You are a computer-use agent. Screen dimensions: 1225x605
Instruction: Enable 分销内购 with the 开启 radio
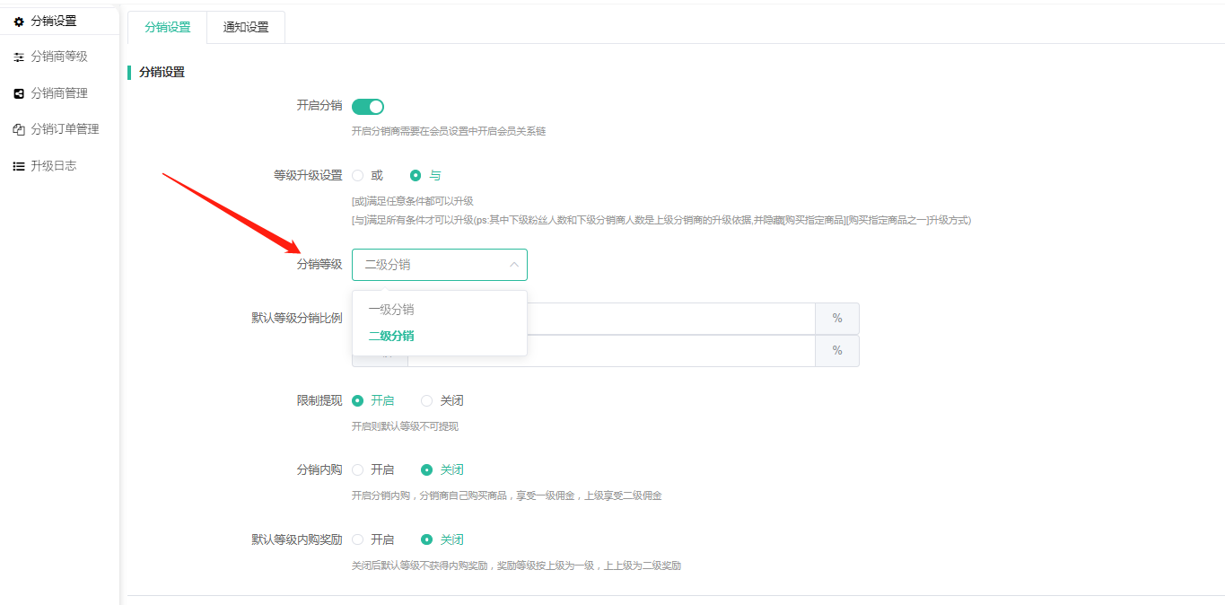pos(358,469)
